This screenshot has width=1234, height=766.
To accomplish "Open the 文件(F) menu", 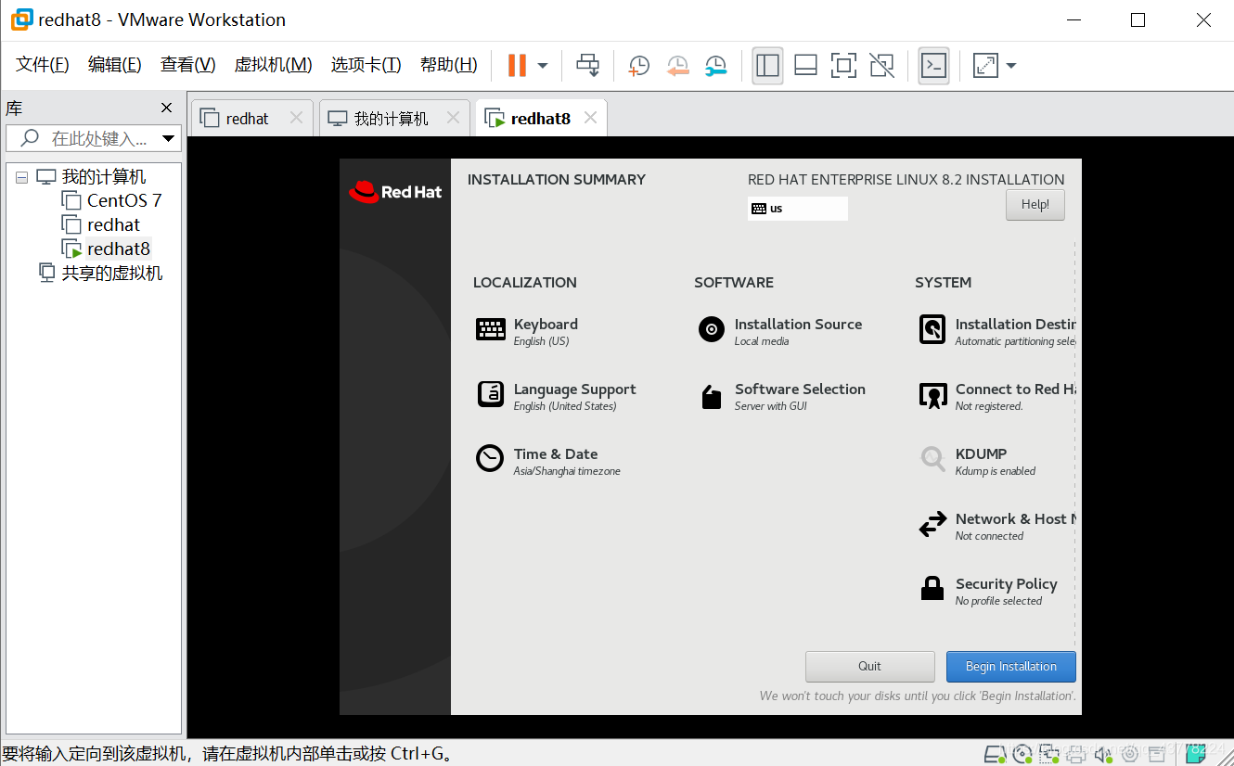I will (43, 64).
